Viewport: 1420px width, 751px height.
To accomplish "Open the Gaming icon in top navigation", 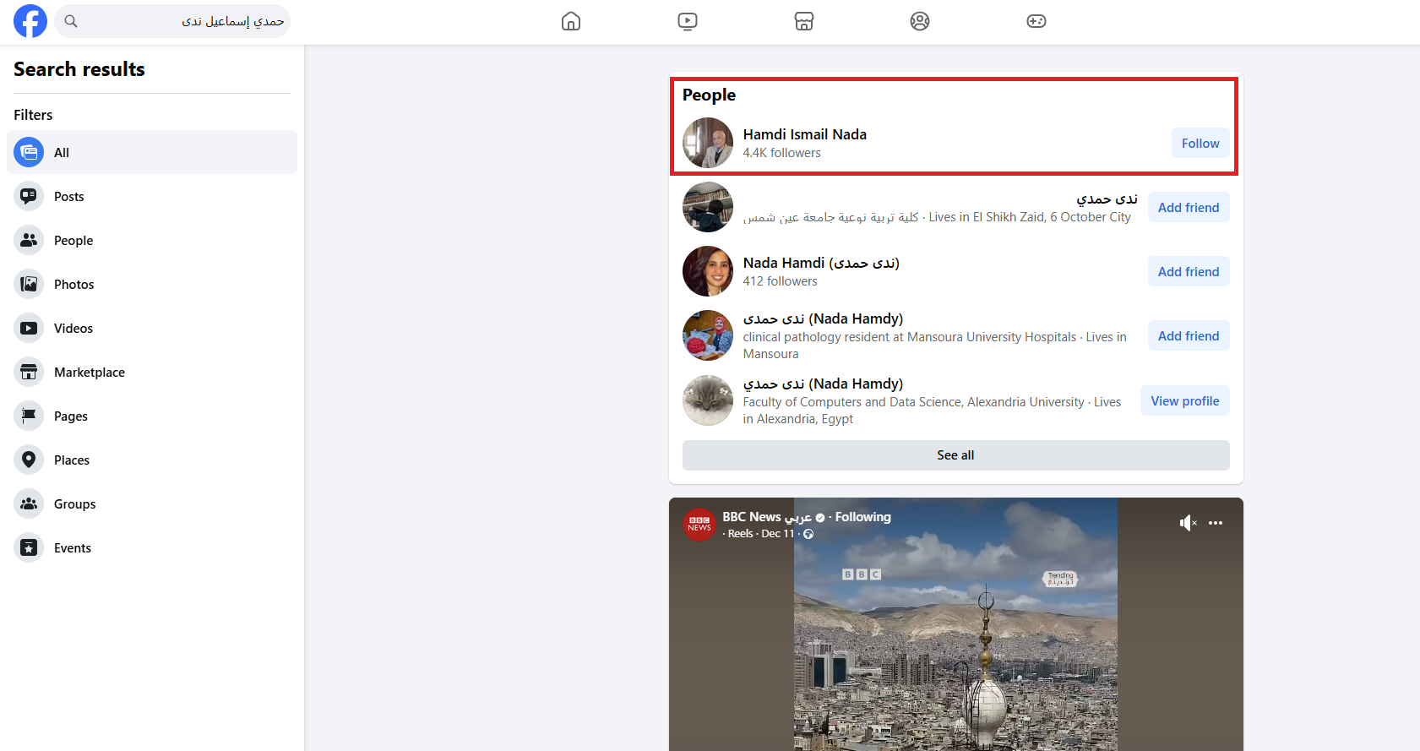I will tap(1036, 21).
